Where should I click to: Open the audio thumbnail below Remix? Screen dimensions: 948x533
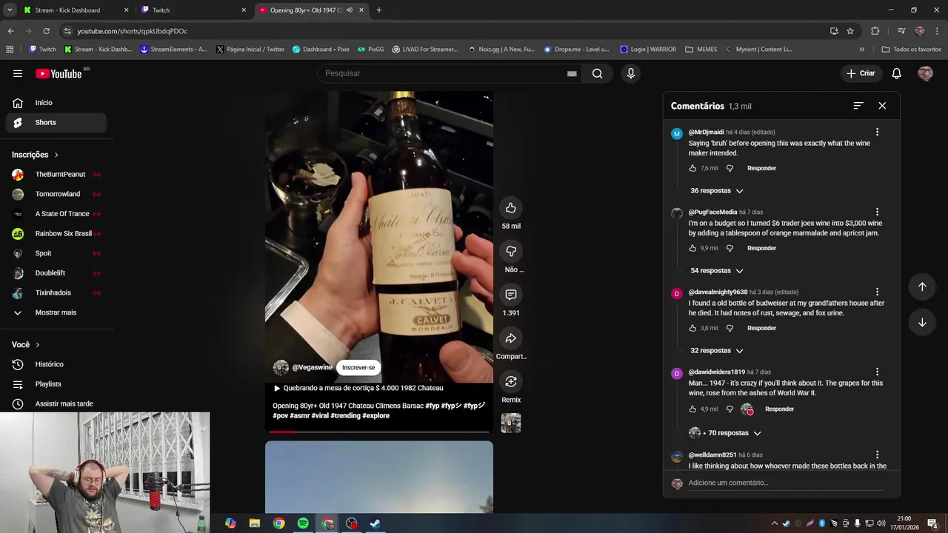point(511,423)
